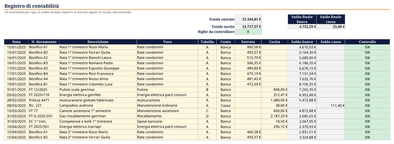
Task: Click Saldo banca value 2.370,93 €
Action: click(x=302, y=127)
